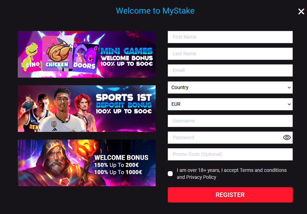Image resolution: width=307 pixels, height=214 pixels.
Task: Open the Terms and conditions text
Action: pyautogui.click(x=263, y=170)
